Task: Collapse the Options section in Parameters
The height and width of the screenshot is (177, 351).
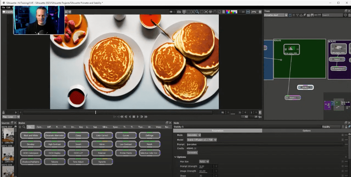Action: [175, 157]
